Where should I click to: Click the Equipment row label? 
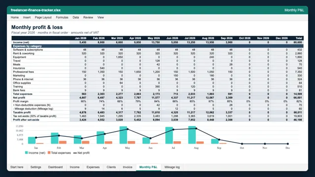(x=20, y=57)
